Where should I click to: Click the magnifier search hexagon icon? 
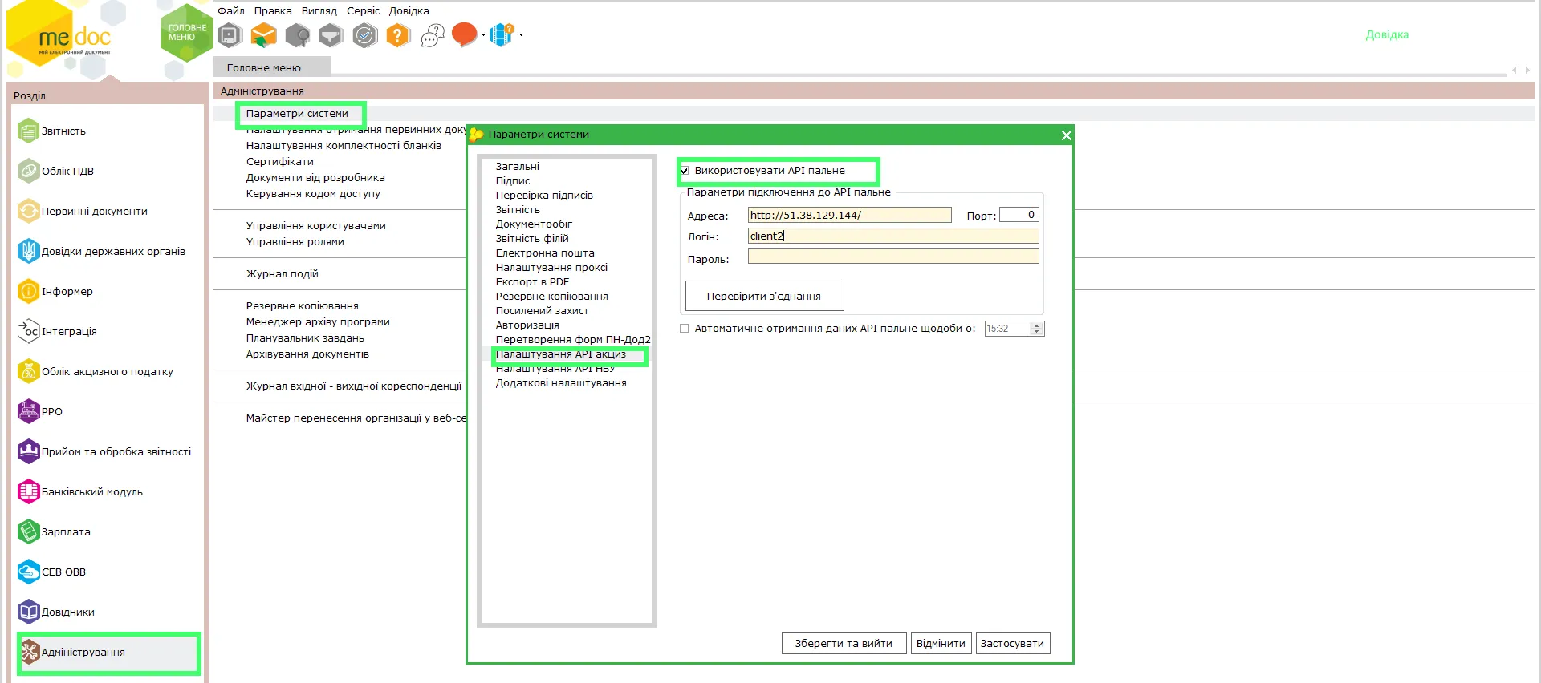click(x=298, y=35)
